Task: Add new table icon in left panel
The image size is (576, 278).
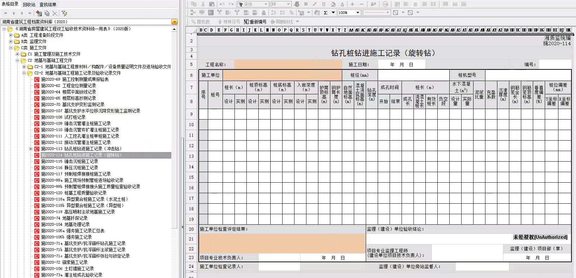Action: [39, 13]
